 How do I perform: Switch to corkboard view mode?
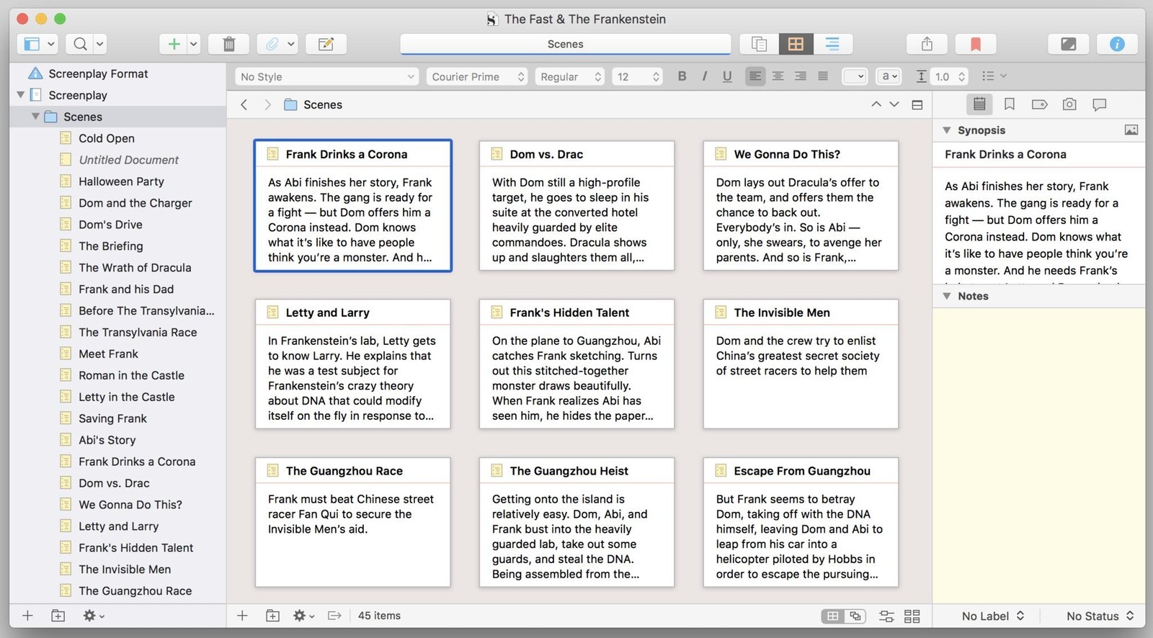(x=796, y=44)
